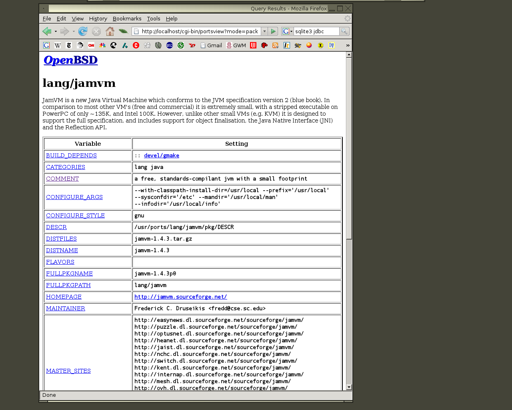Screen dimensions: 512x410
Task: Click the CONFIGURE_ARGS variable link
Action: (x=74, y=197)
